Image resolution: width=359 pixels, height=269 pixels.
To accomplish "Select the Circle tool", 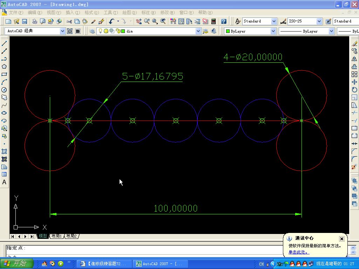I will (x=4, y=90).
